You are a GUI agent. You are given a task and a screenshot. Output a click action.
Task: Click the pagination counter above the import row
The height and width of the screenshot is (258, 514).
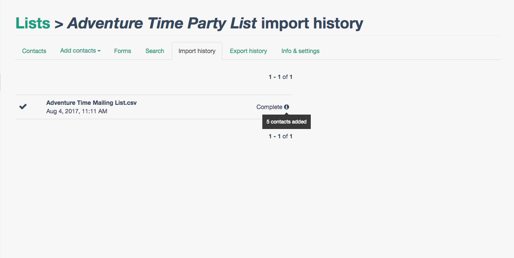pyautogui.click(x=280, y=77)
